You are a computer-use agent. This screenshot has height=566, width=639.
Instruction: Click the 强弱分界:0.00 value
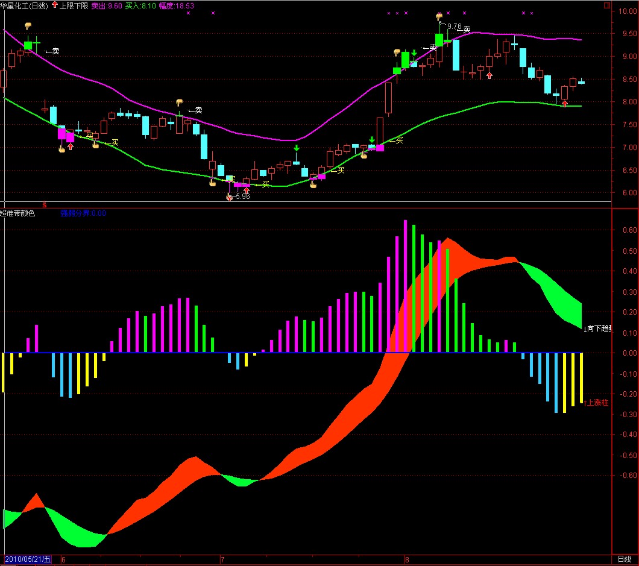coord(83,213)
